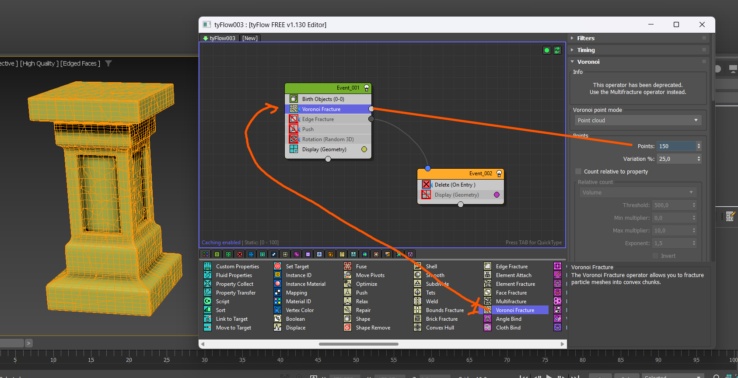
Task: Open the Voronoi point mode dropdown
Action: (637, 121)
